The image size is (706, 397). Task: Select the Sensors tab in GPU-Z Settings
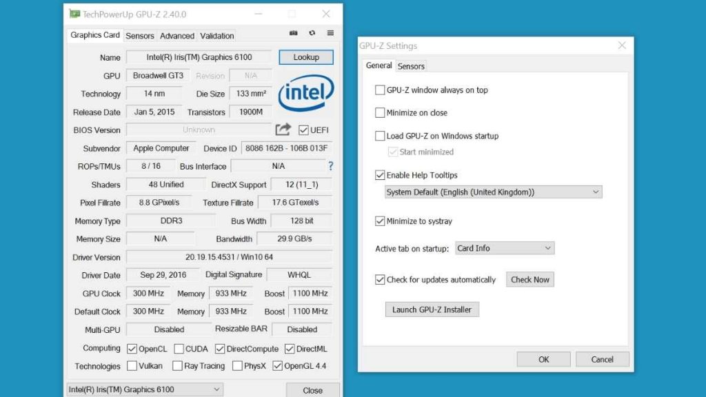click(411, 66)
